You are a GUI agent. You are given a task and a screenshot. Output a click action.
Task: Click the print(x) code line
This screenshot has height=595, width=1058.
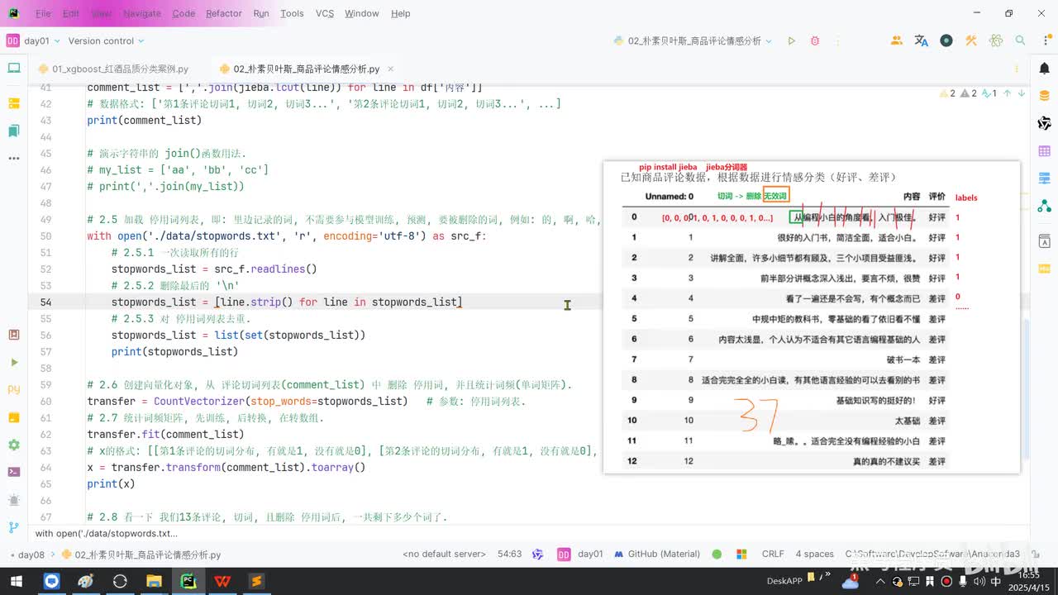point(111,483)
